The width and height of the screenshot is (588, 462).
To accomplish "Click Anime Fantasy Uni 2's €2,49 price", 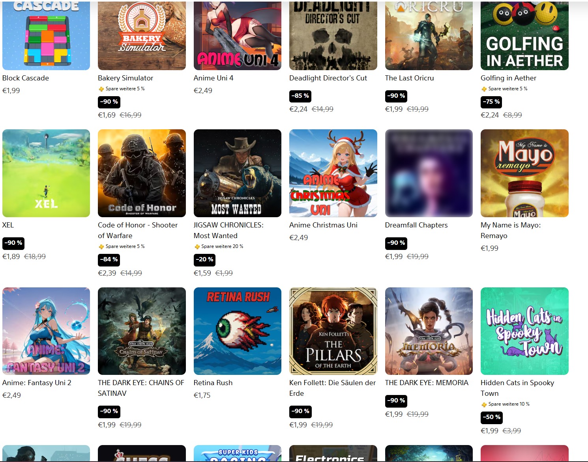I will pyautogui.click(x=11, y=395).
